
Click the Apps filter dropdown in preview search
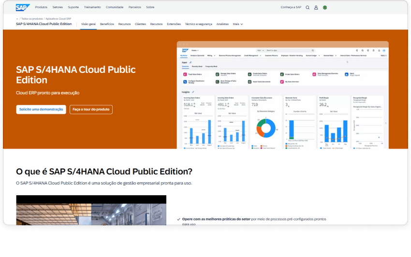260,51
